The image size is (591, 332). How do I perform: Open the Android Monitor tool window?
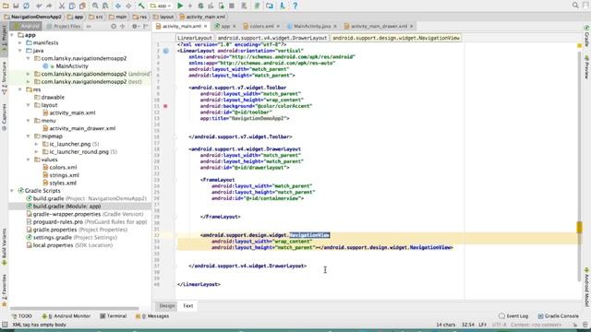coord(66,316)
